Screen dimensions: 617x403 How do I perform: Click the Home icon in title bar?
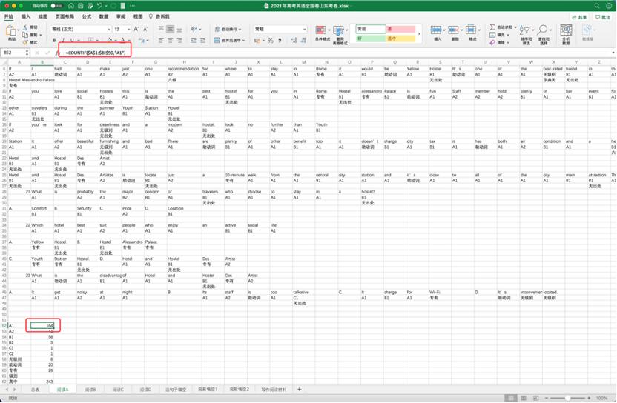71,6
